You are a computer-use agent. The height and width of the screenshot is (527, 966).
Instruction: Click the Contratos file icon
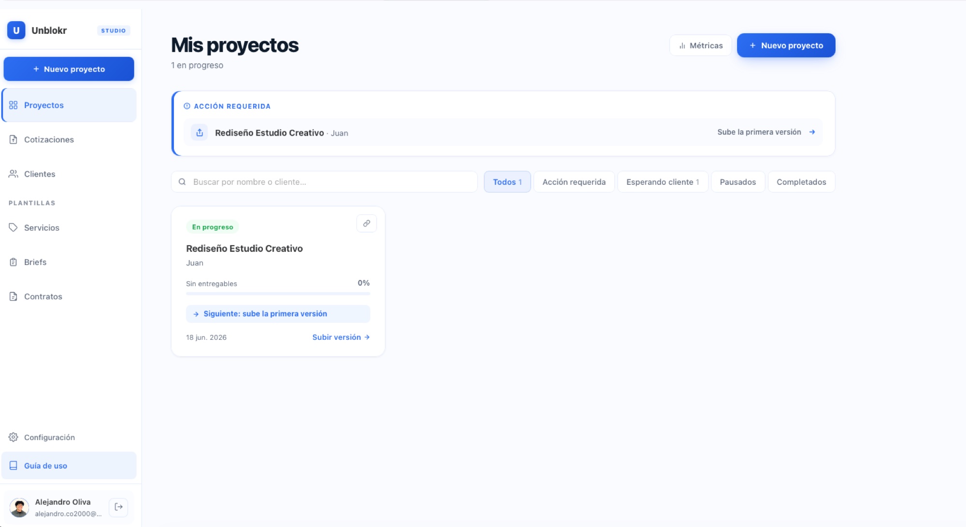click(13, 296)
